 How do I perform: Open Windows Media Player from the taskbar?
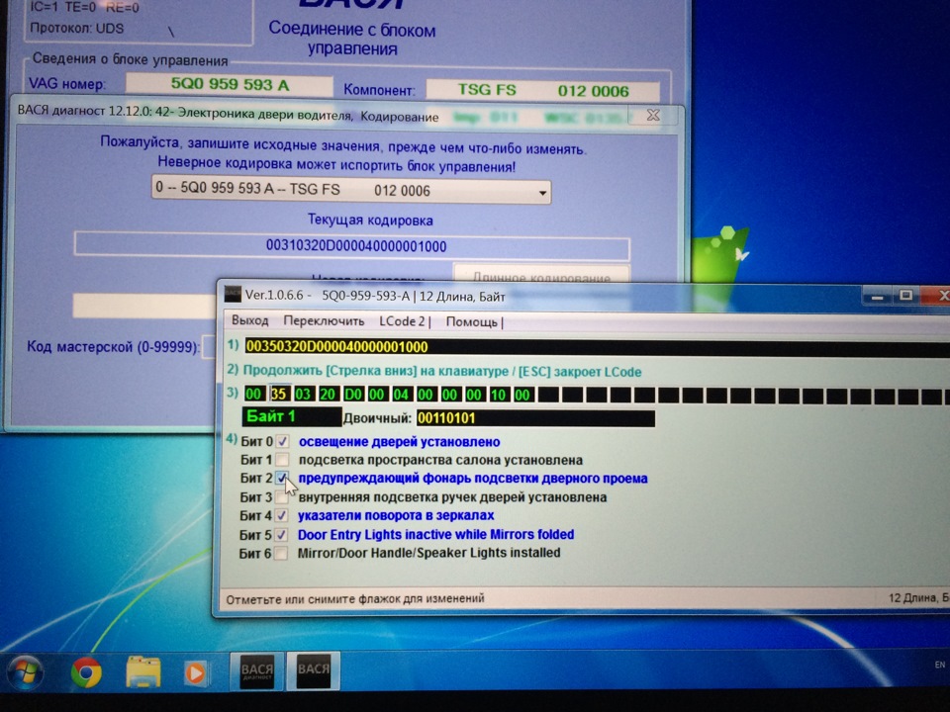click(195, 672)
